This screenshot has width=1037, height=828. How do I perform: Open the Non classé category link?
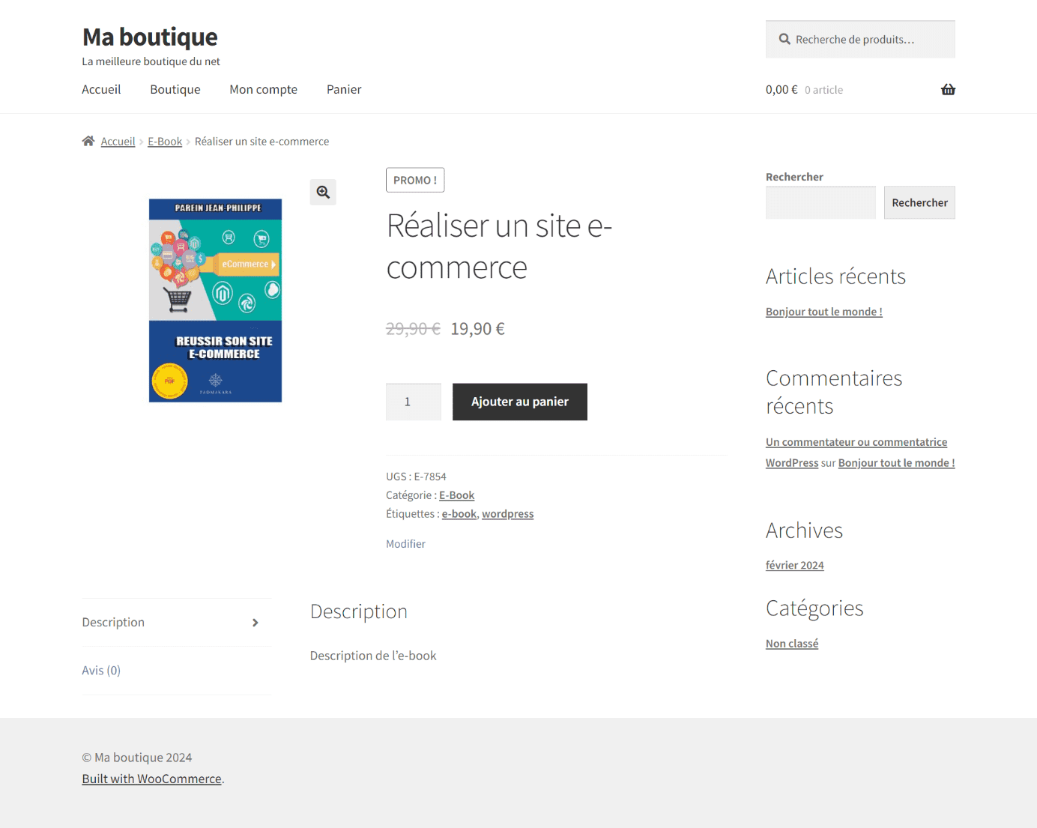[792, 644]
